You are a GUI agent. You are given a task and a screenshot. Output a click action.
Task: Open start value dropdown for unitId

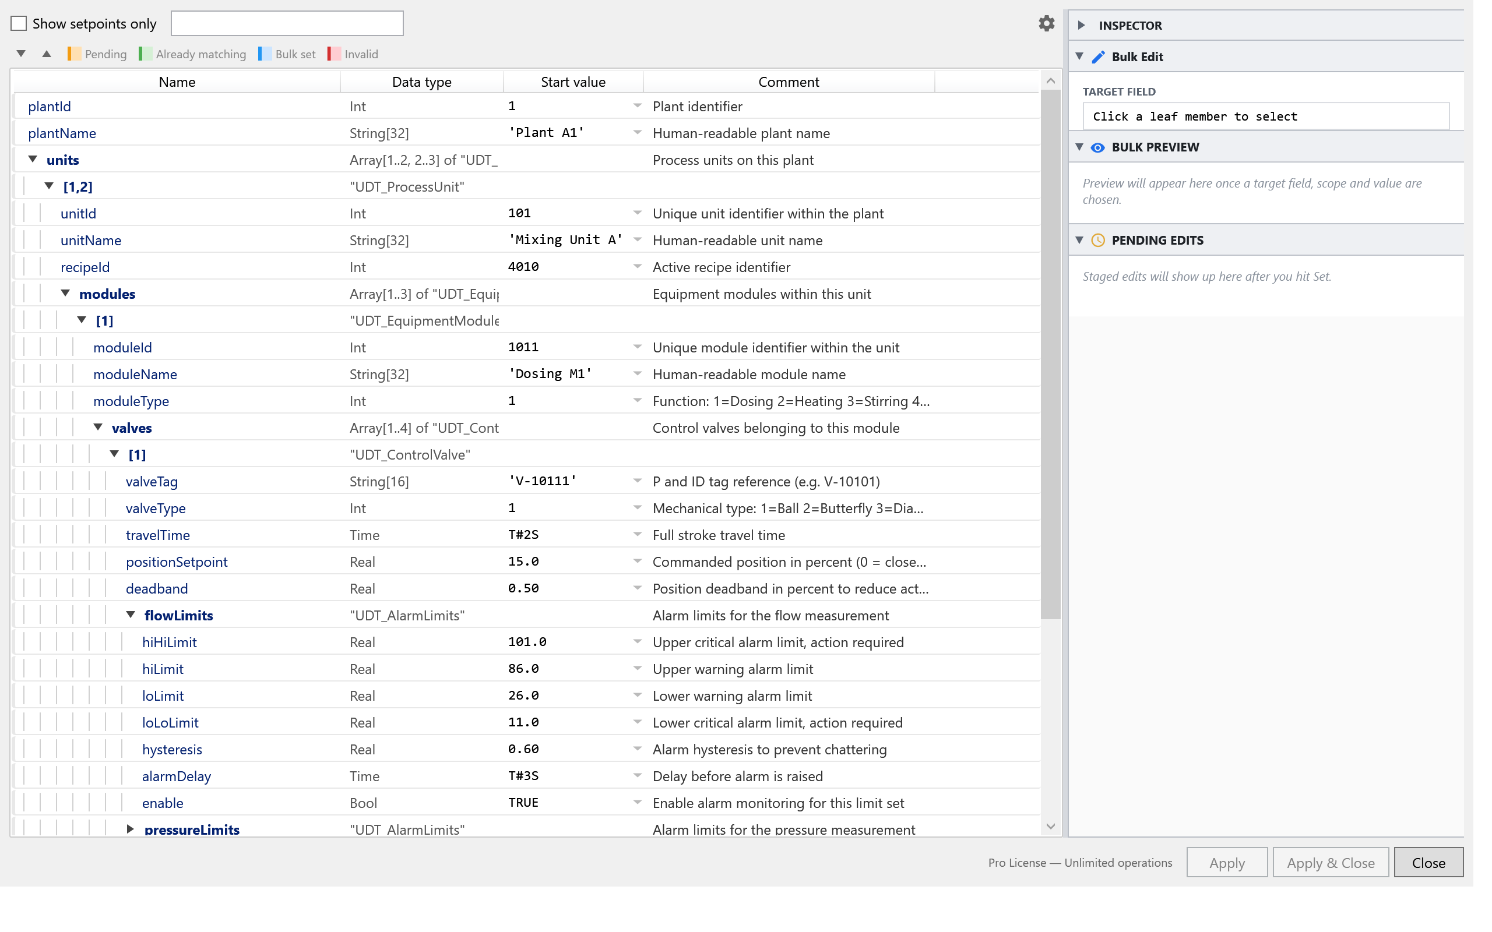point(638,213)
